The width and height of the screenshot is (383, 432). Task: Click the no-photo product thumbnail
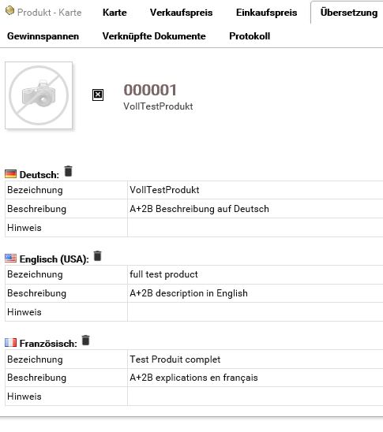point(39,95)
